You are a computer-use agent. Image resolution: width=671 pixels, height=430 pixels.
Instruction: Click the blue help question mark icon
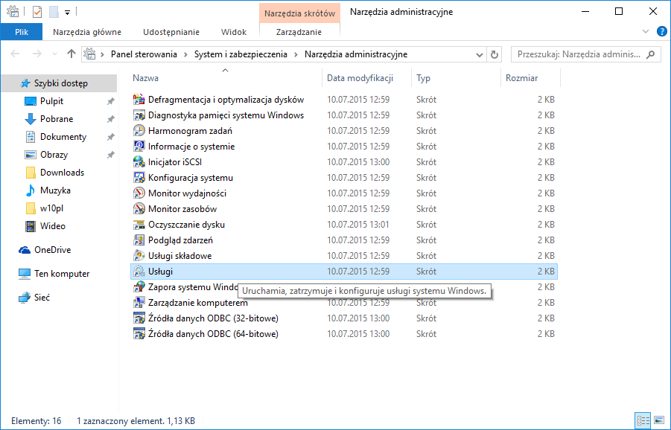[661, 32]
